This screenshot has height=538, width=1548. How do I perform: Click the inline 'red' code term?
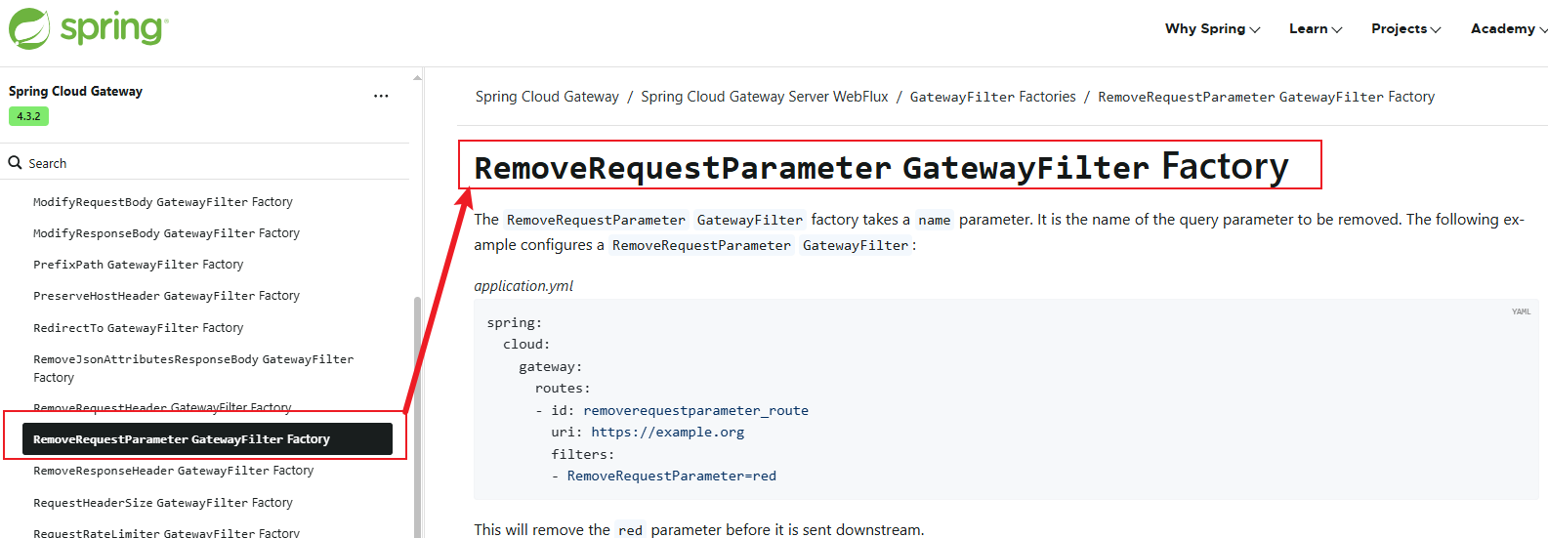tap(631, 530)
